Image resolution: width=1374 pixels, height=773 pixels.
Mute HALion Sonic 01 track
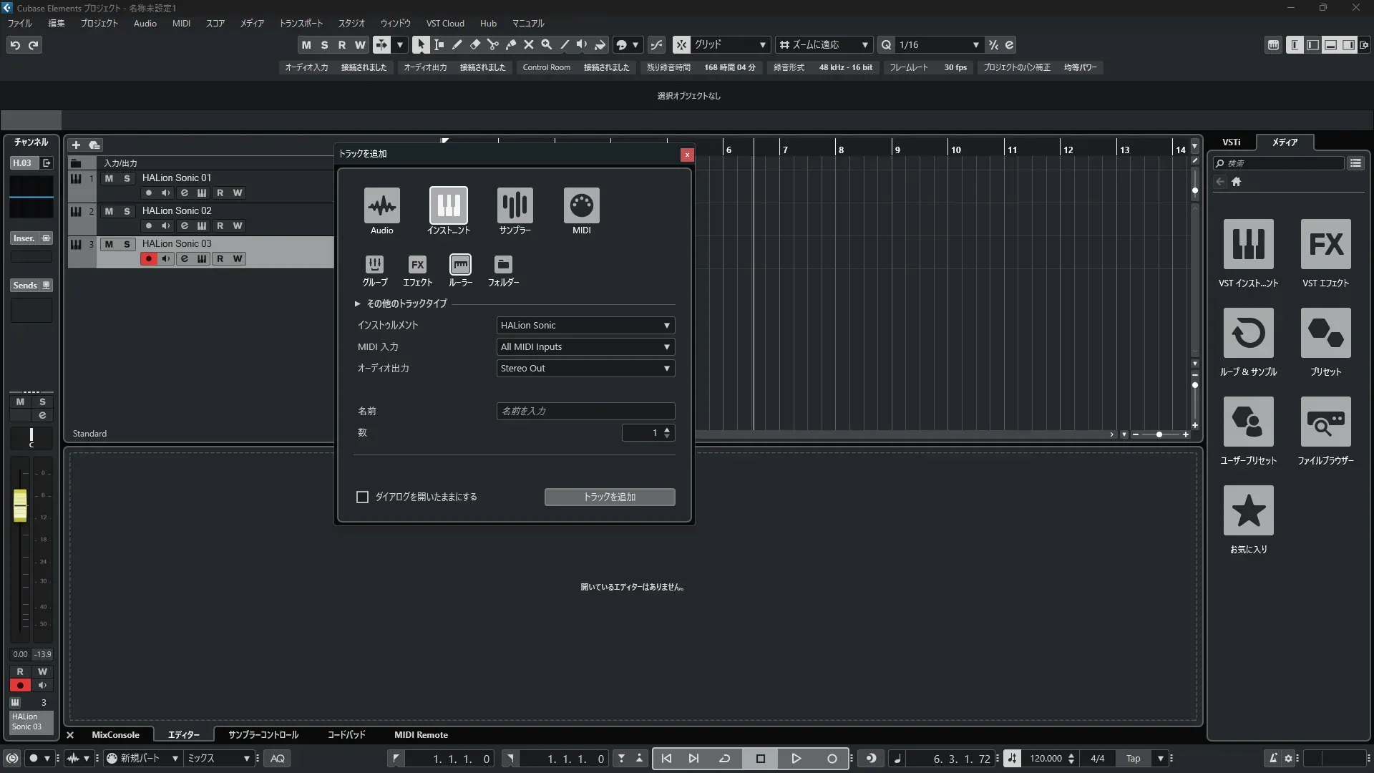pos(109,178)
